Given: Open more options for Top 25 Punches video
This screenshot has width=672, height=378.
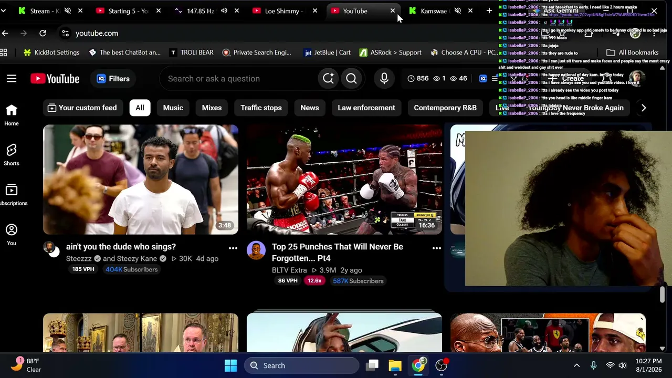Looking at the screenshot, I should (437, 248).
